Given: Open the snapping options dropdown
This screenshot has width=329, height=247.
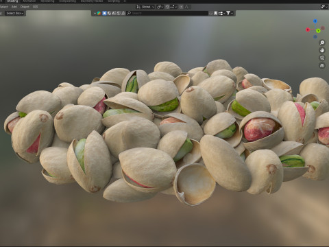Looking at the screenshot, I should 173,7.
